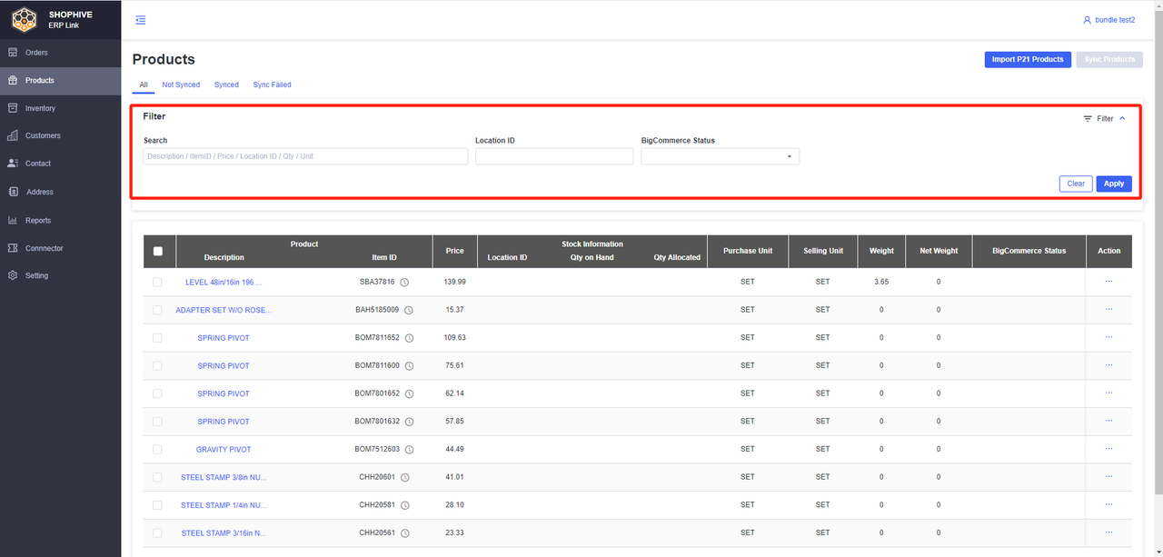
Task: Click the Sync Products button
Action: 1109,59
